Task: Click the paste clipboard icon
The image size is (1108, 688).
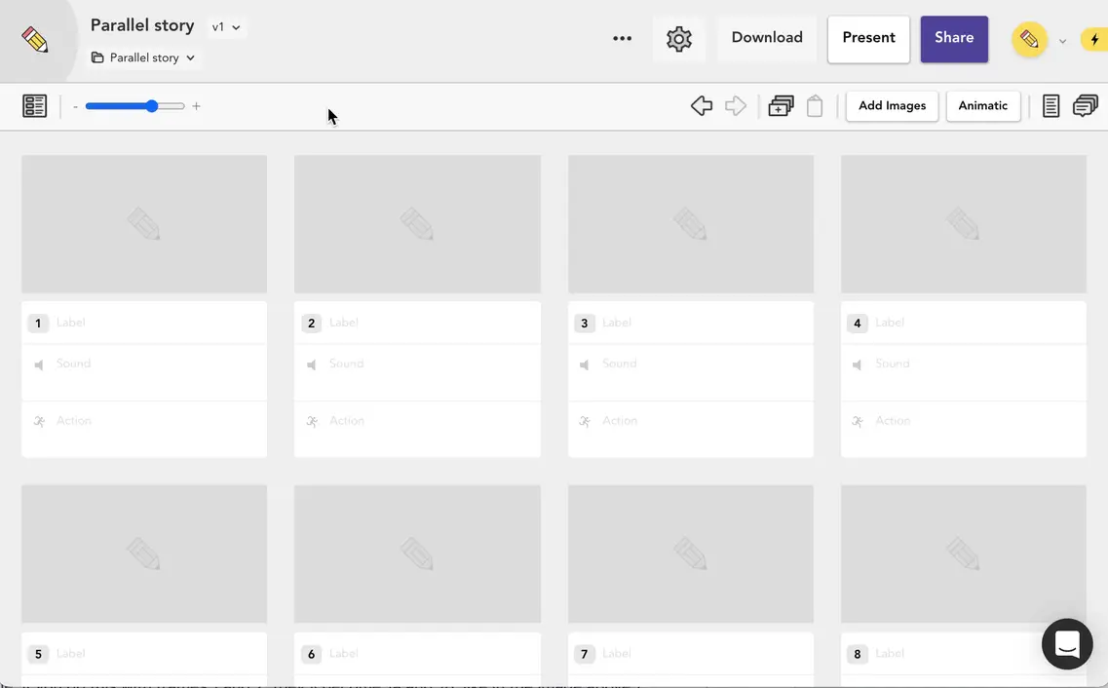Action: [x=815, y=106]
